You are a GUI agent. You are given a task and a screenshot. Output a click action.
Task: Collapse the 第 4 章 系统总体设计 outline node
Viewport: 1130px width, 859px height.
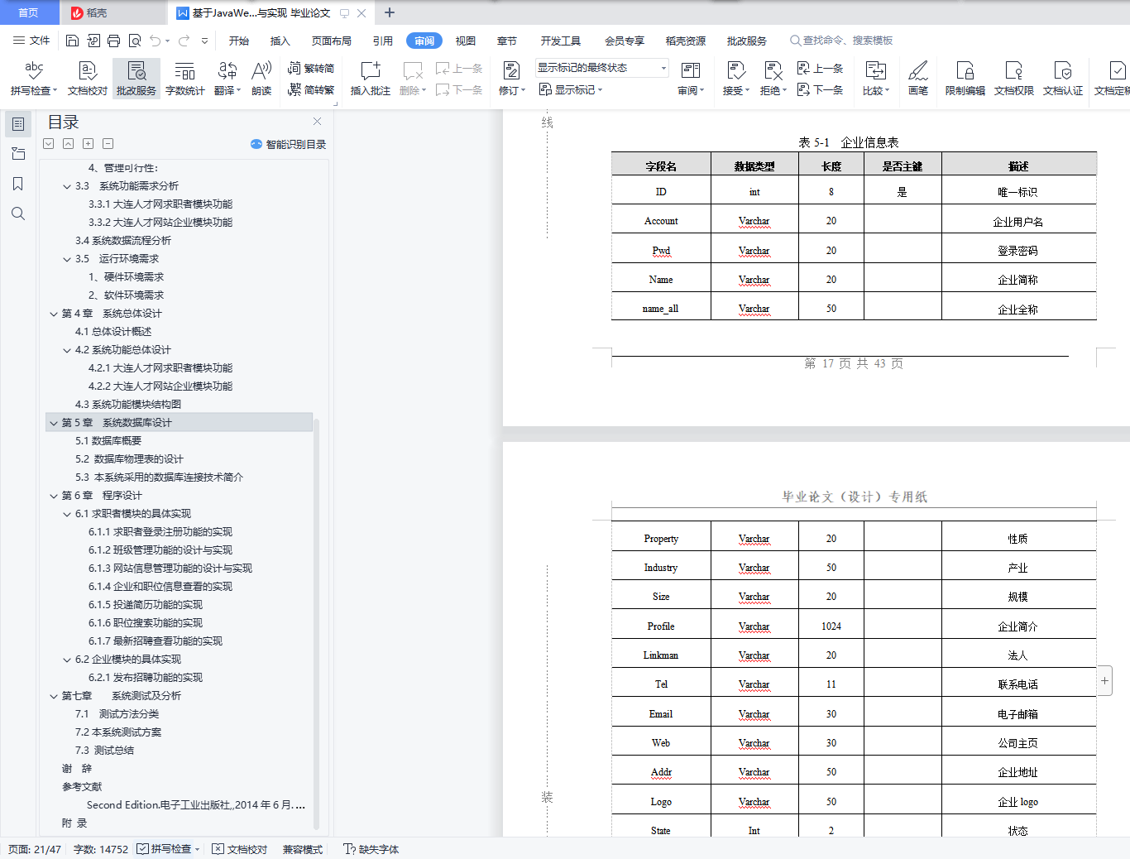[x=54, y=314]
